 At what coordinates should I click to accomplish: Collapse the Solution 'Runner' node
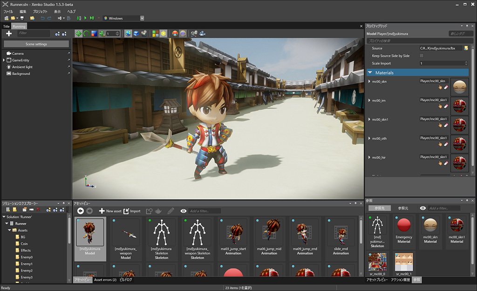tap(4, 217)
